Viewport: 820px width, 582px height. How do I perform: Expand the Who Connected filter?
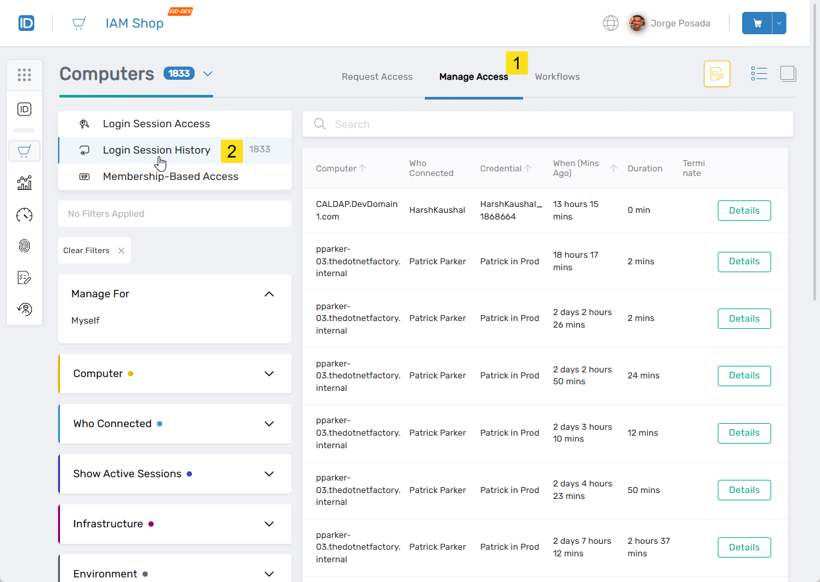268,424
